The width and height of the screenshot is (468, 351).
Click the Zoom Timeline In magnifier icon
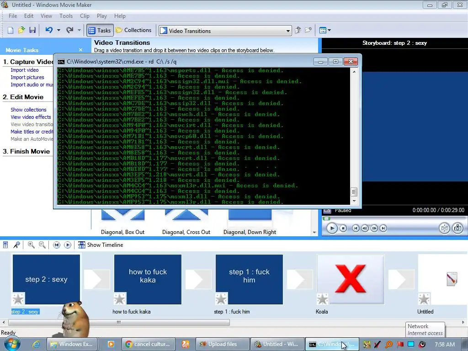(31, 245)
